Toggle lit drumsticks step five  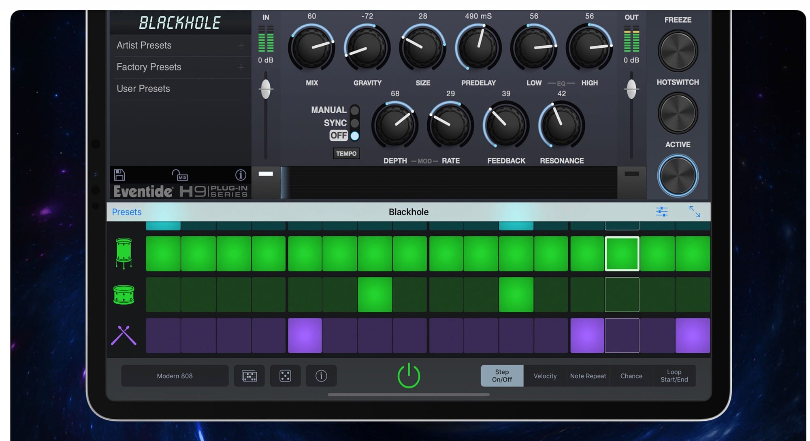click(x=305, y=335)
